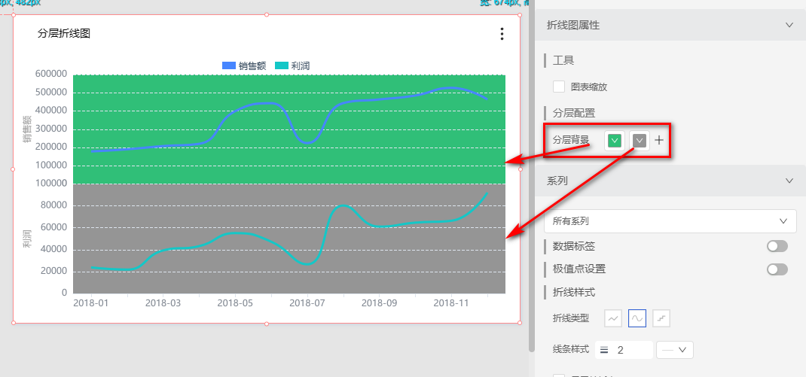Toggle 利润 series in the legend
This screenshot has width=806, height=377.
click(x=293, y=65)
